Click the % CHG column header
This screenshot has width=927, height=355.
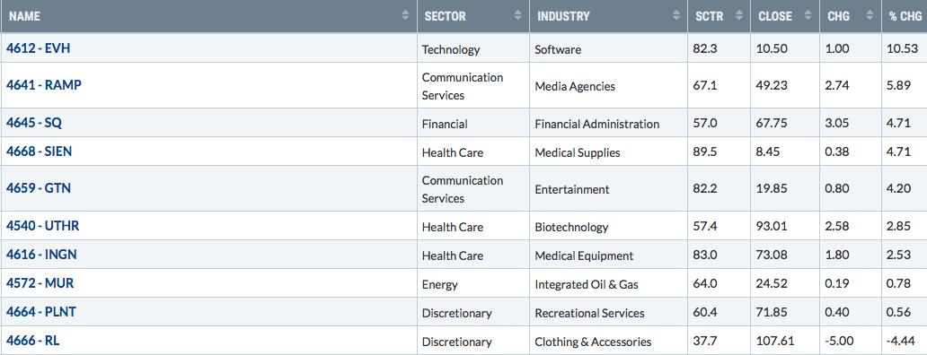click(x=905, y=16)
